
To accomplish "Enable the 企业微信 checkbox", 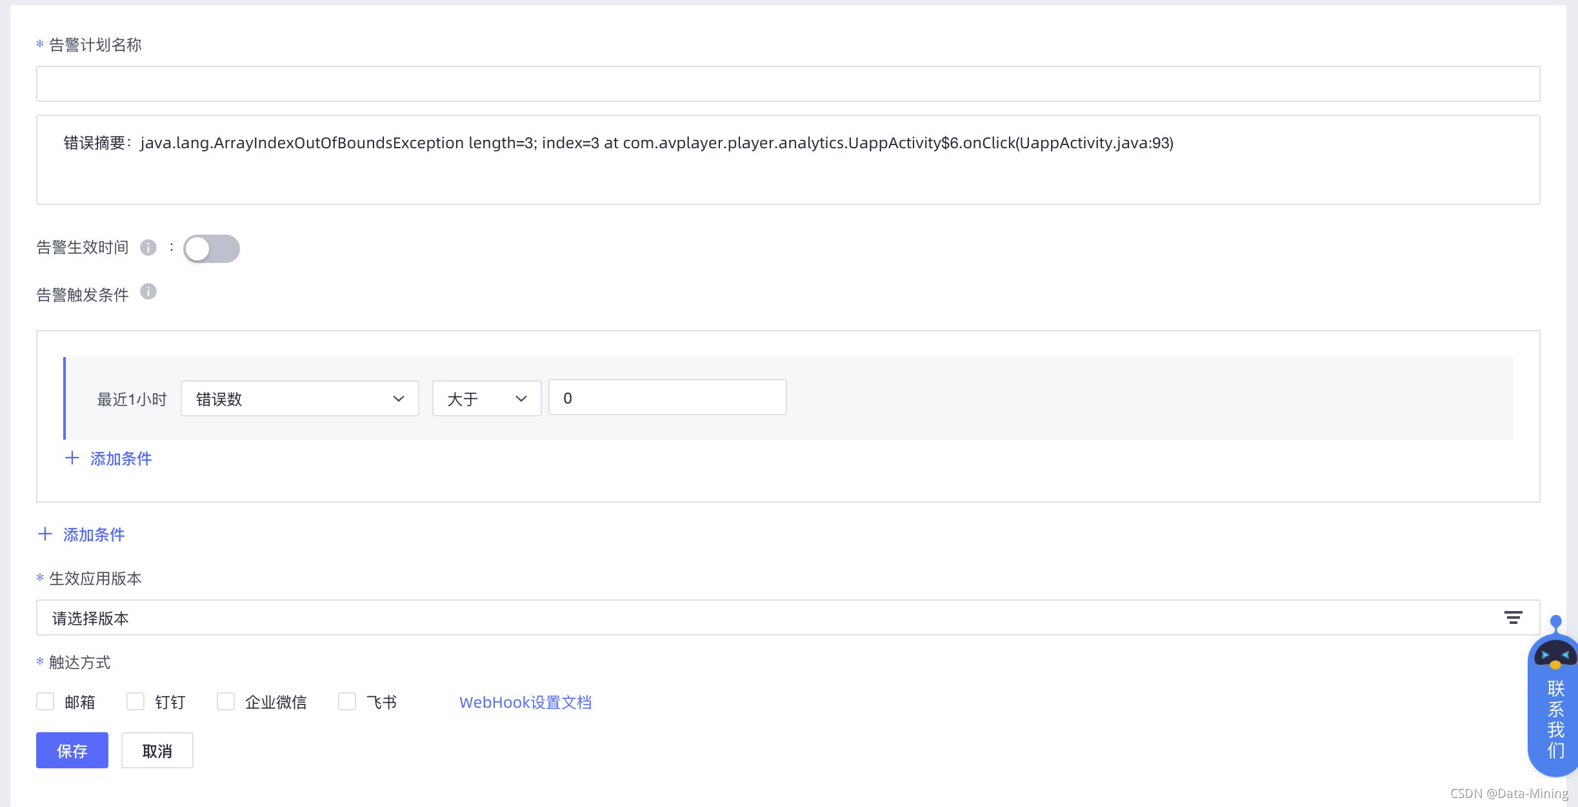I will (226, 701).
